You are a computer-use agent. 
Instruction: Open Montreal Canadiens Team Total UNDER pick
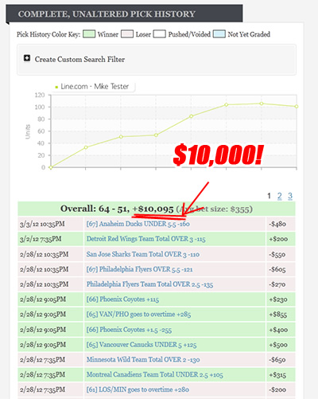[155, 374]
